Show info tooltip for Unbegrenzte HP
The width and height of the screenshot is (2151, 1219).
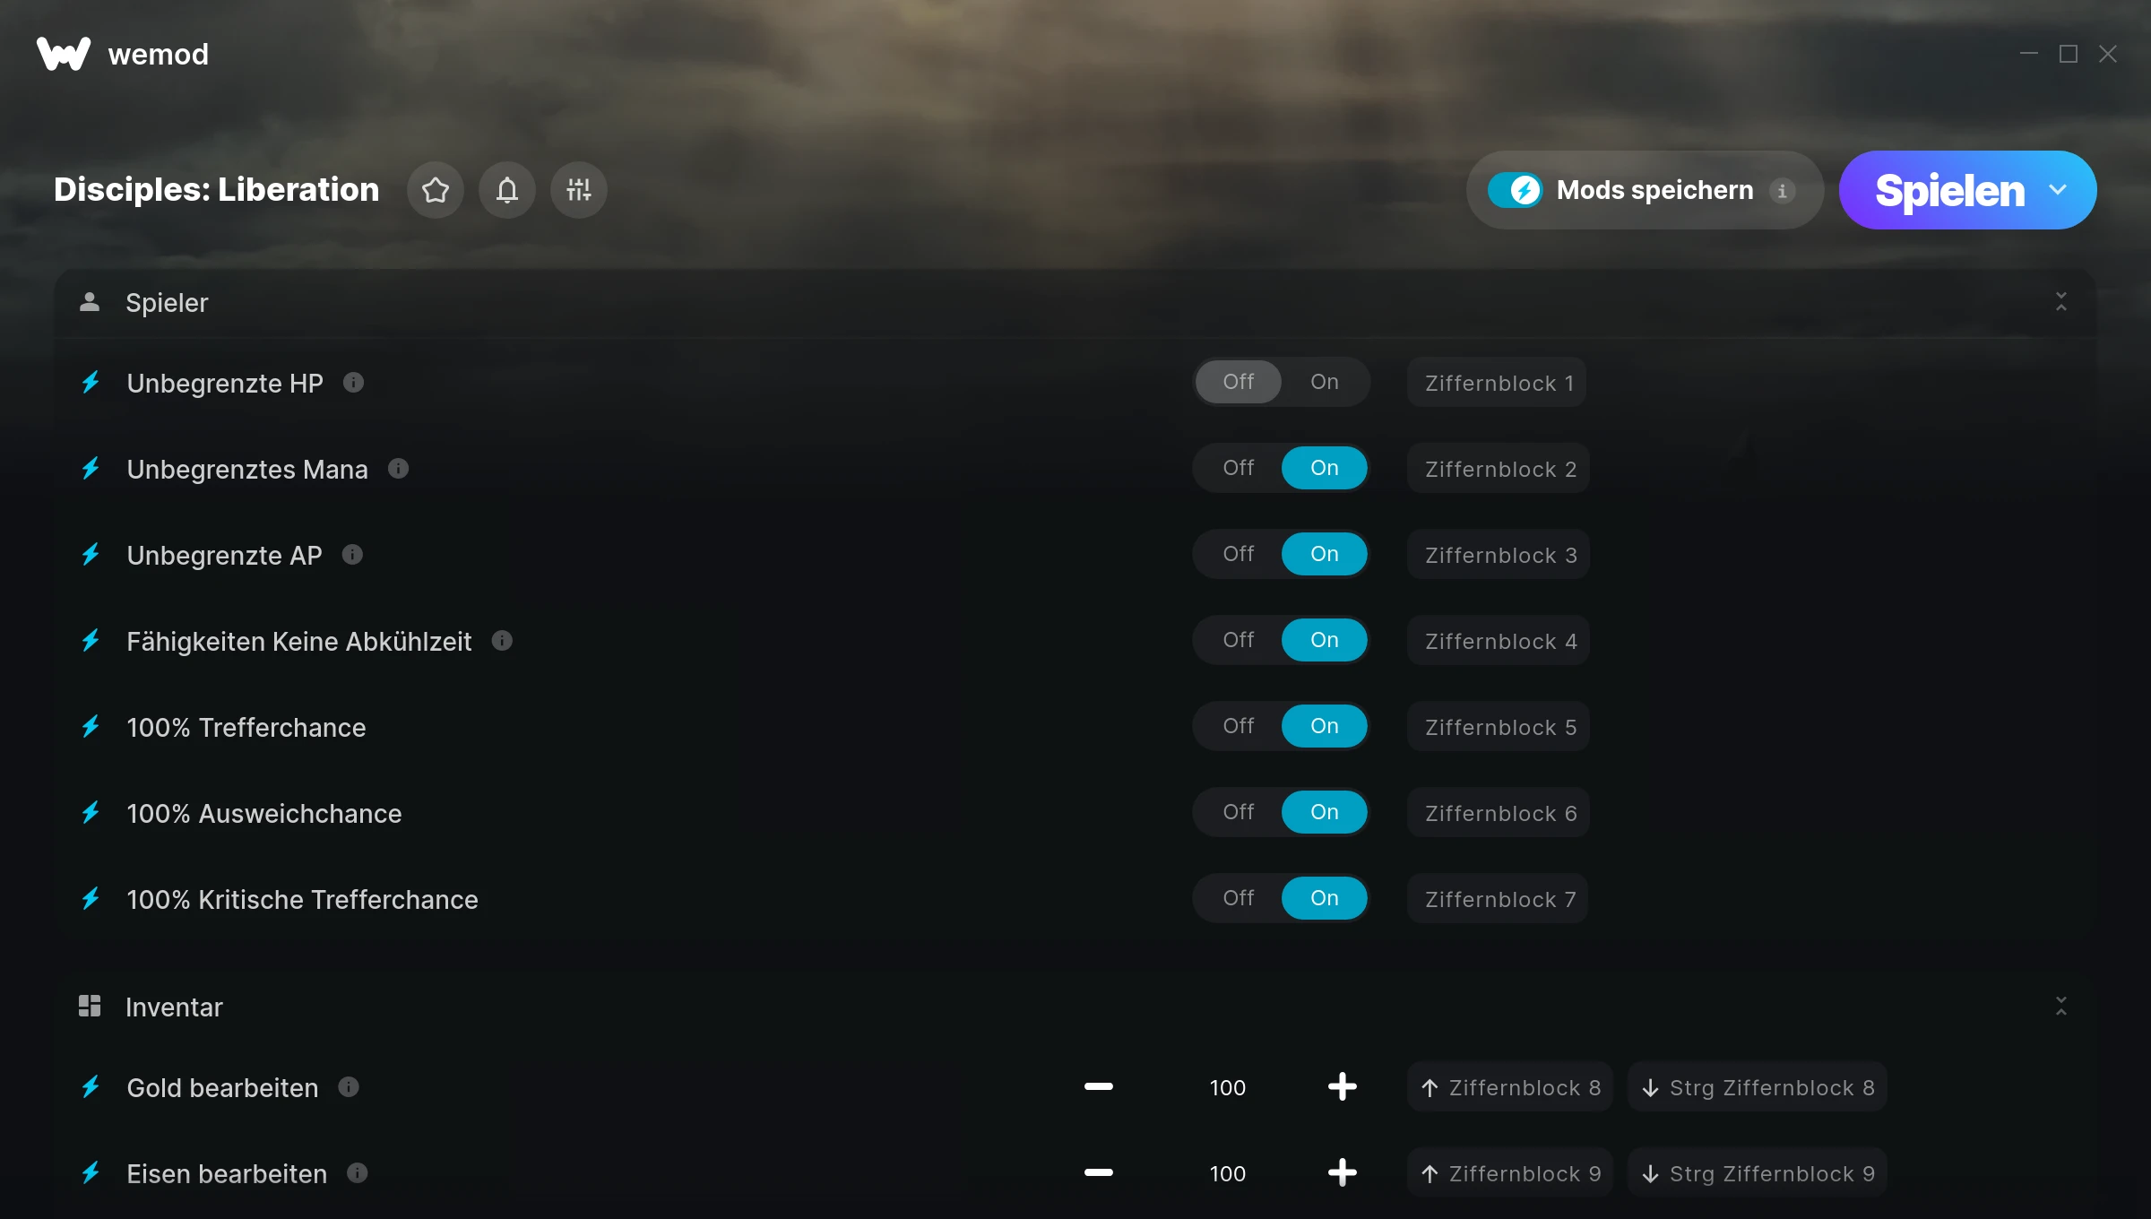coord(354,383)
